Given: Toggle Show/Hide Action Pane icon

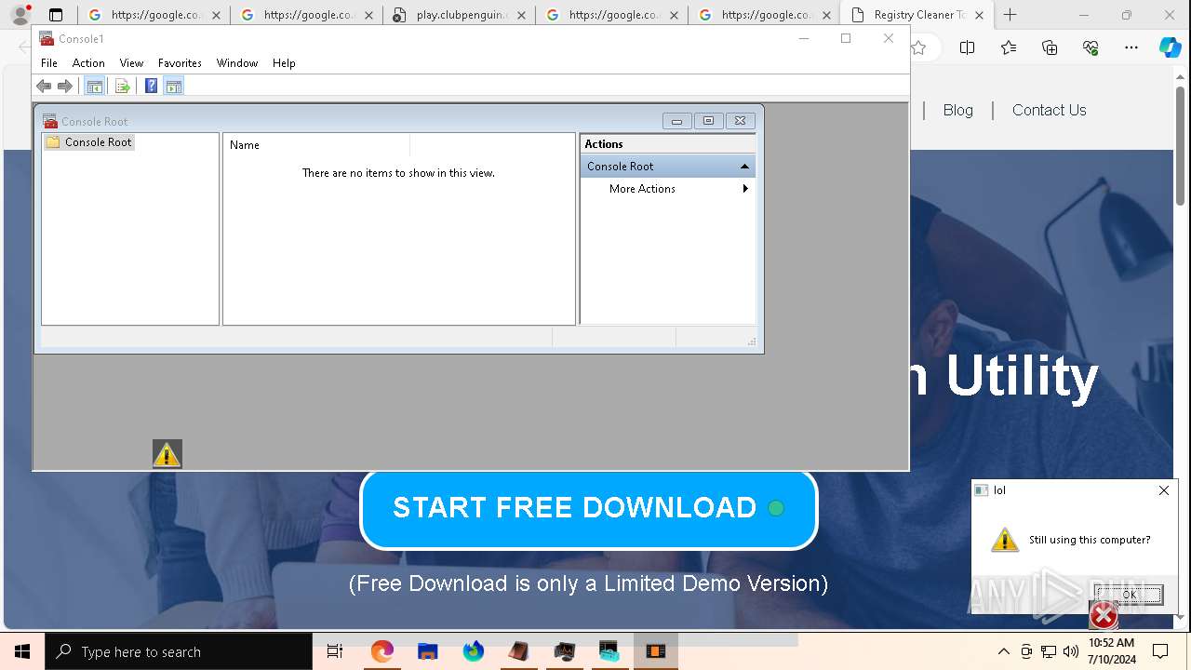Looking at the screenshot, I should pos(173,87).
